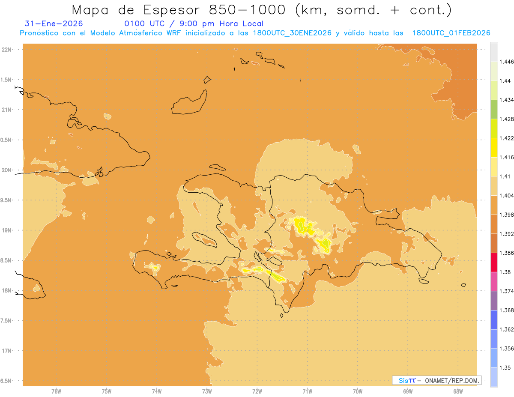Click the longitude label '71W'
Viewport: 514px width, 397px height.
307,391
